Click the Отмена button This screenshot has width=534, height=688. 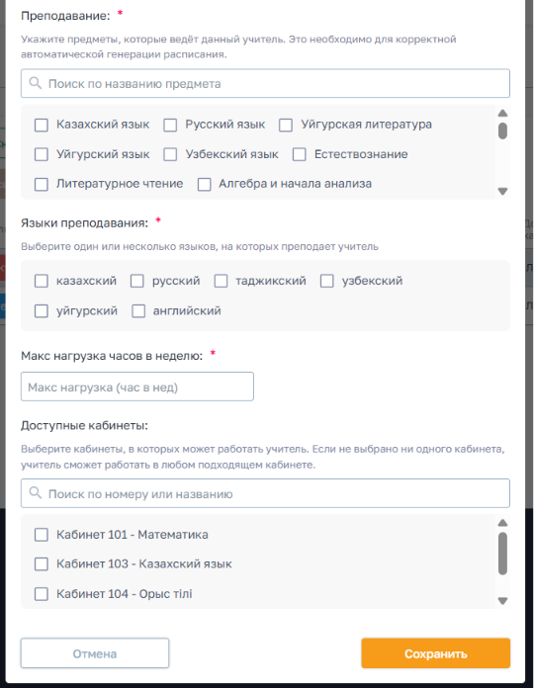pos(95,653)
